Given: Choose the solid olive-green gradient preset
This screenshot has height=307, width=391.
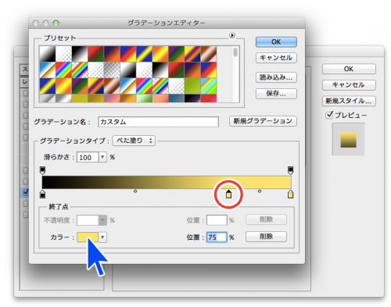Looking at the screenshot, I should [192, 86].
